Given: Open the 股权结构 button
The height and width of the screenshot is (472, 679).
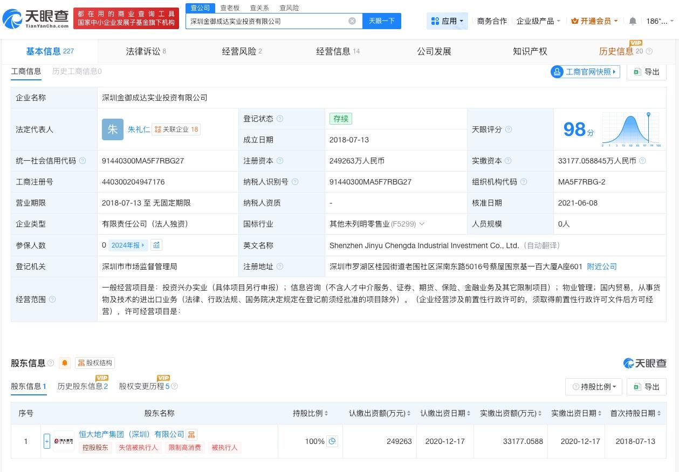Looking at the screenshot, I should pyautogui.click(x=95, y=363).
